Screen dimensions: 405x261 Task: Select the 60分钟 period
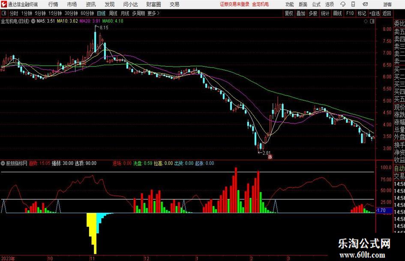click(x=87, y=13)
